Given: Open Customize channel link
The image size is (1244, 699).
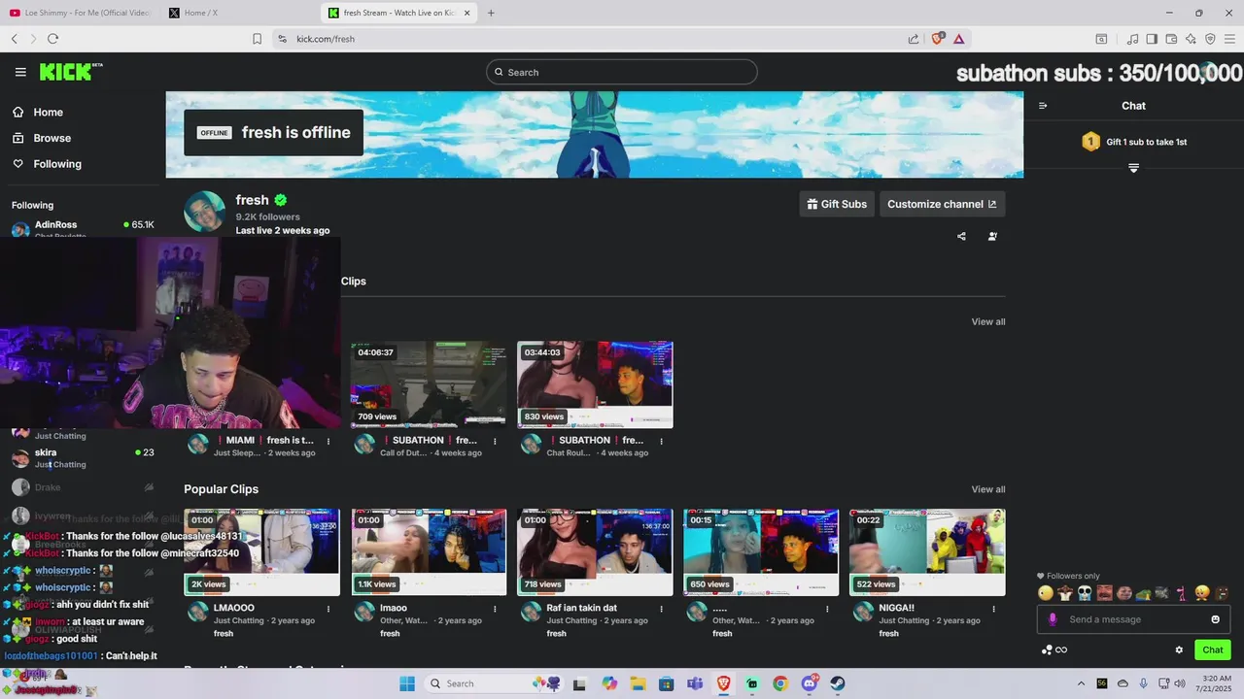Looking at the screenshot, I should pos(942,204).
